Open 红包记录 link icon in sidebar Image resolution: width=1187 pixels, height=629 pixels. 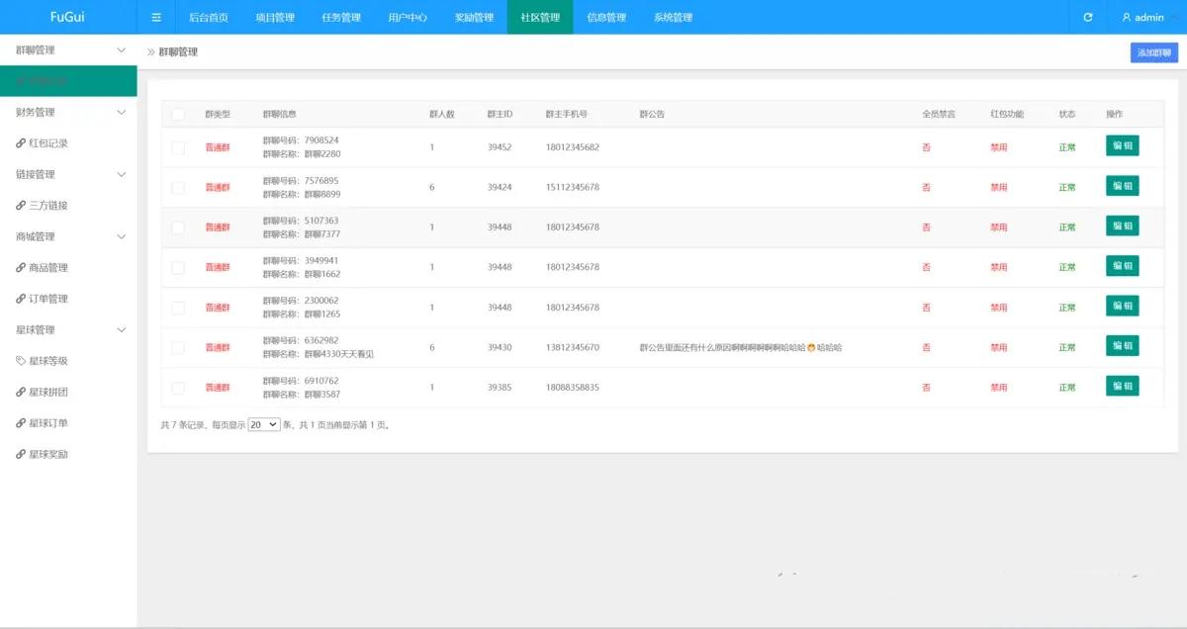22,143
